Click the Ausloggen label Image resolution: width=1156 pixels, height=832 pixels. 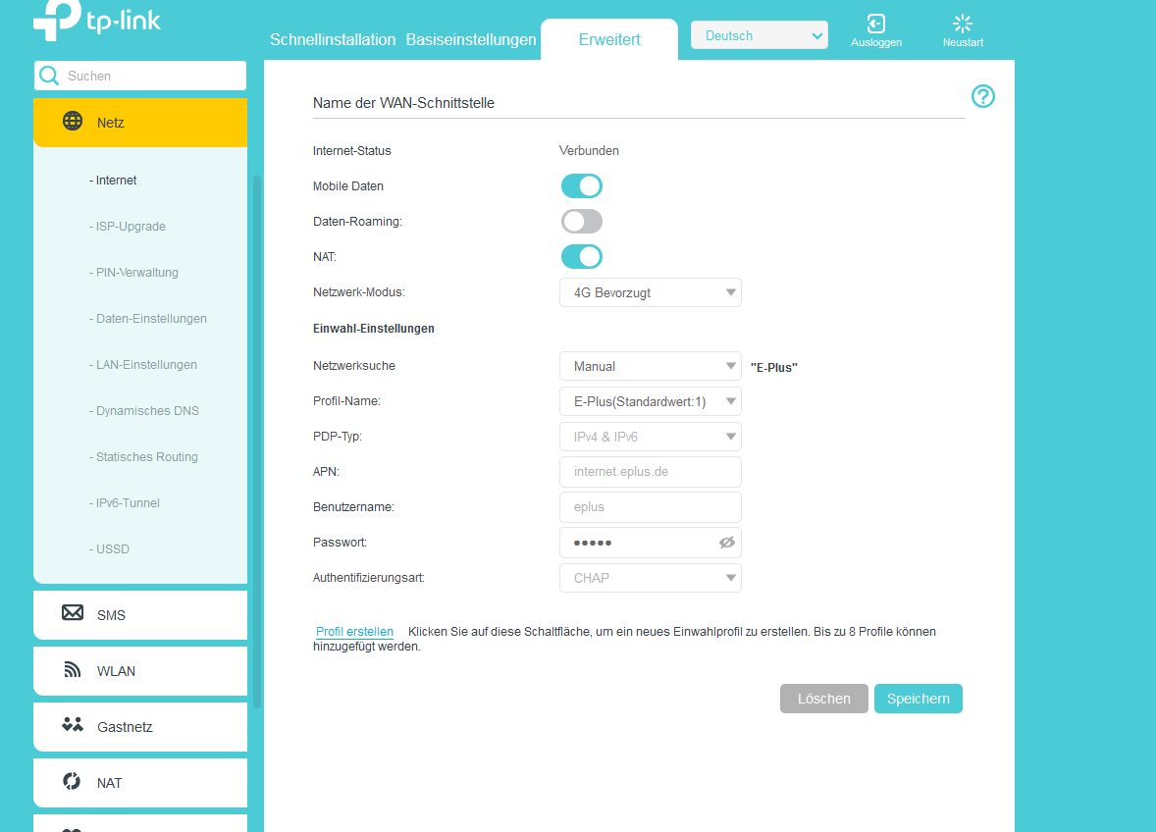pyautogui.click(x=876, y=43)
